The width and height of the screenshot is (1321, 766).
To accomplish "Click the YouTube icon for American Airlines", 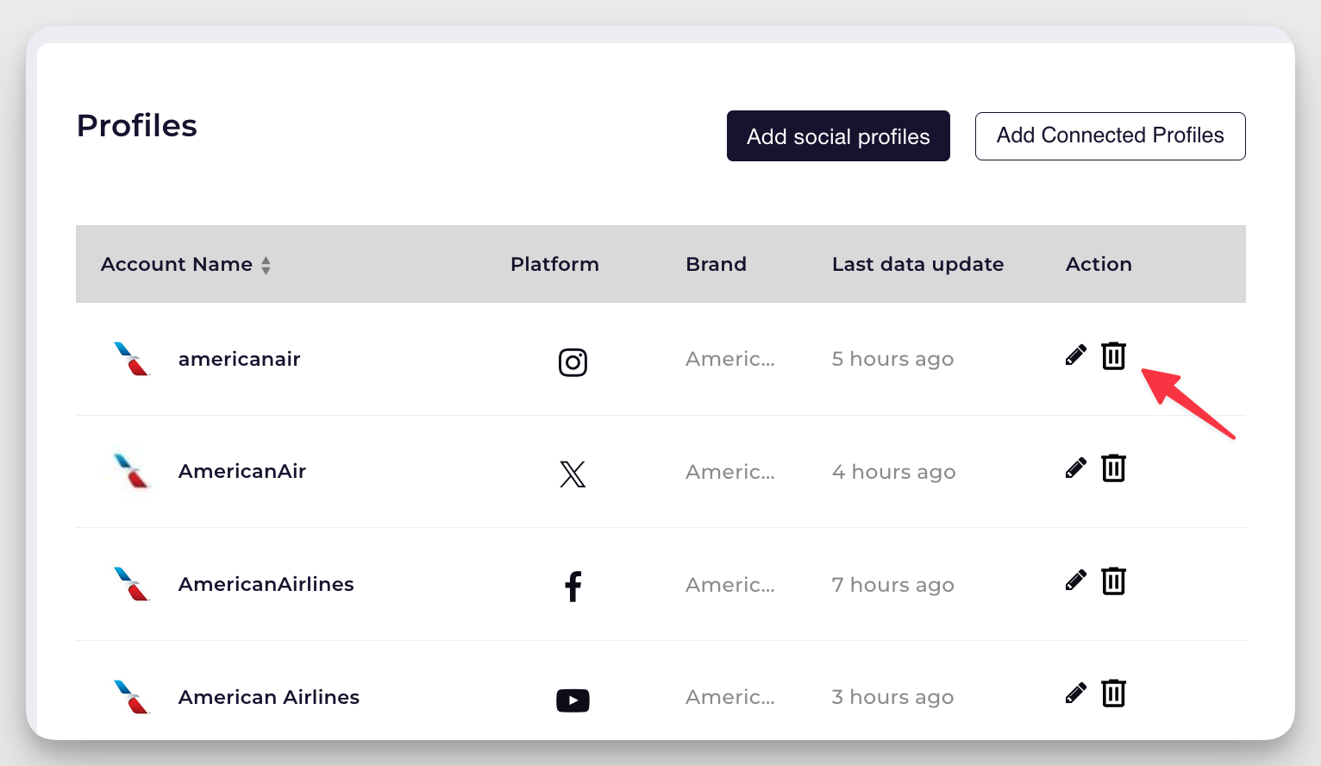I will pyautogui.click(x=573, y=700).
